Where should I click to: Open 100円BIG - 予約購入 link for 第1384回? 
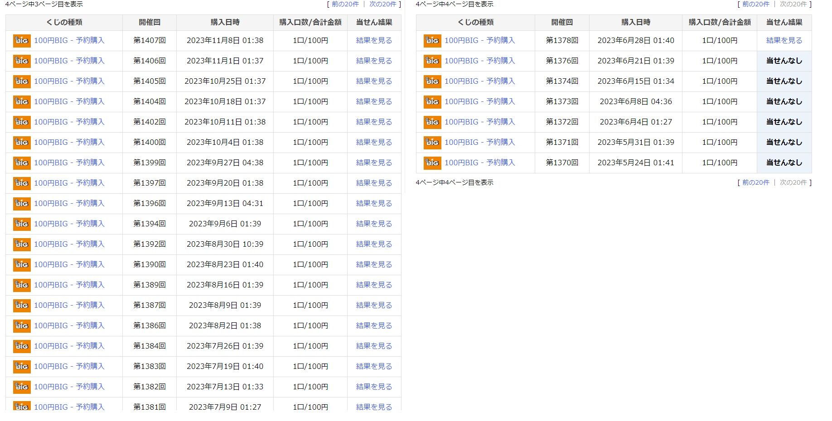(x=69, y=346)
